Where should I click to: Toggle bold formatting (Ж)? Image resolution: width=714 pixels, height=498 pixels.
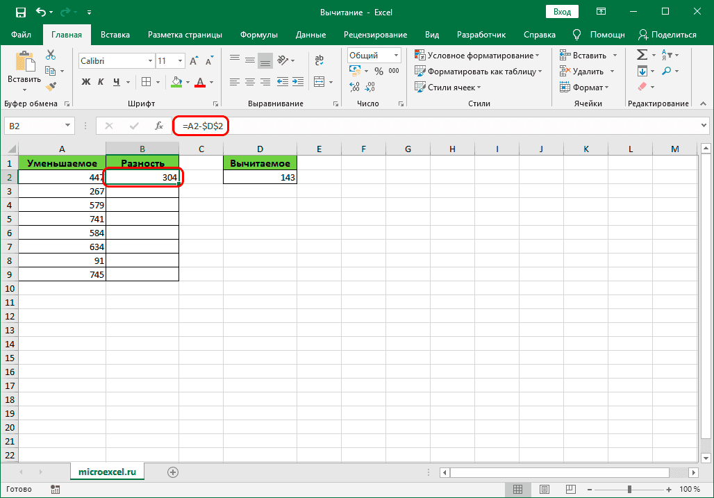pos(86,82)
